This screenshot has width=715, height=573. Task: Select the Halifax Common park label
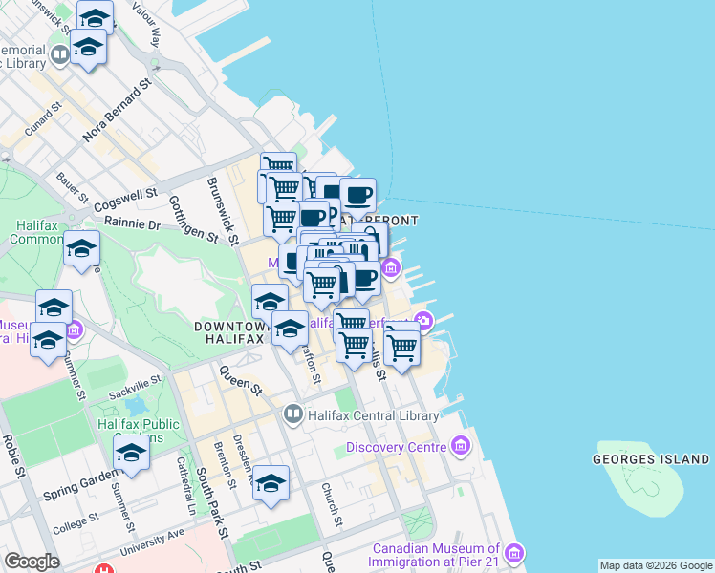[36, 232]
